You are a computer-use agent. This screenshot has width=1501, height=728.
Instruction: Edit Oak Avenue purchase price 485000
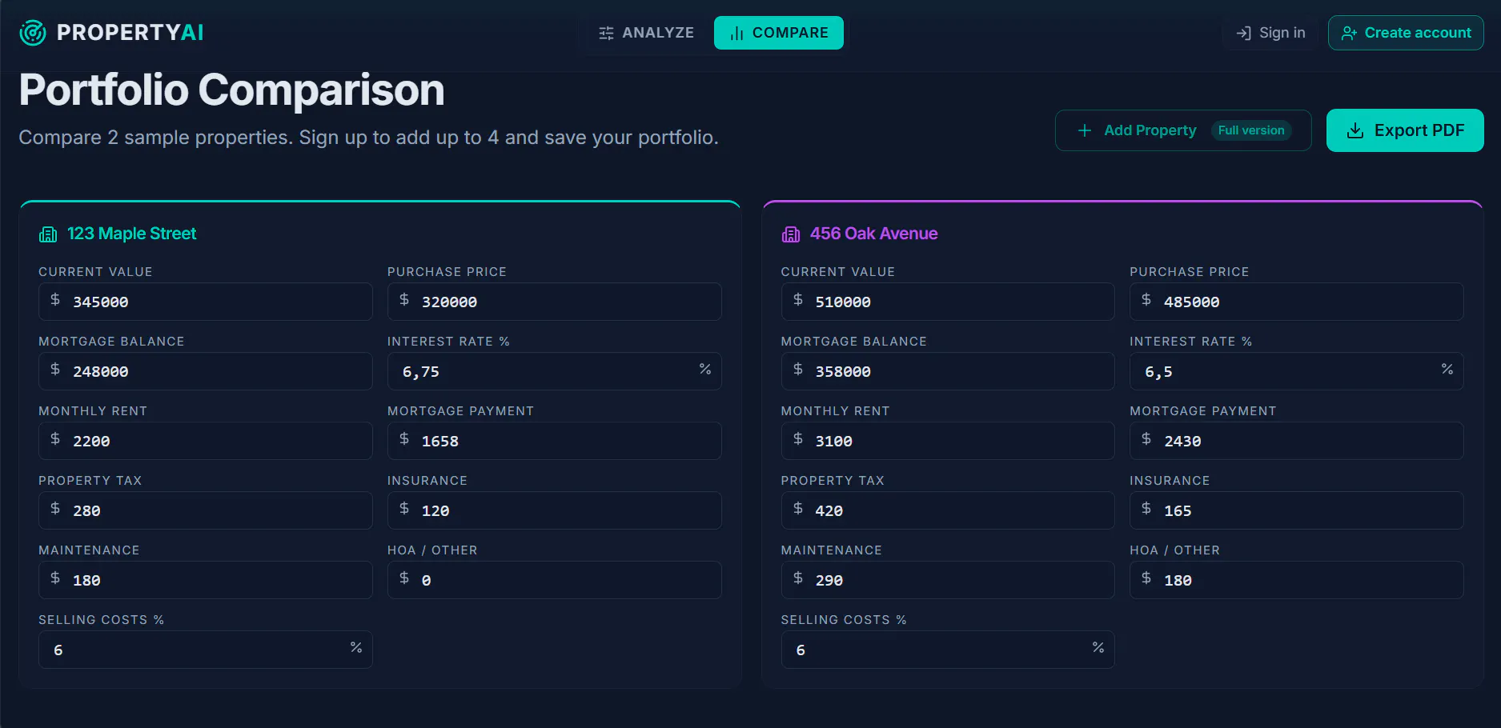tap(1297, 302)
